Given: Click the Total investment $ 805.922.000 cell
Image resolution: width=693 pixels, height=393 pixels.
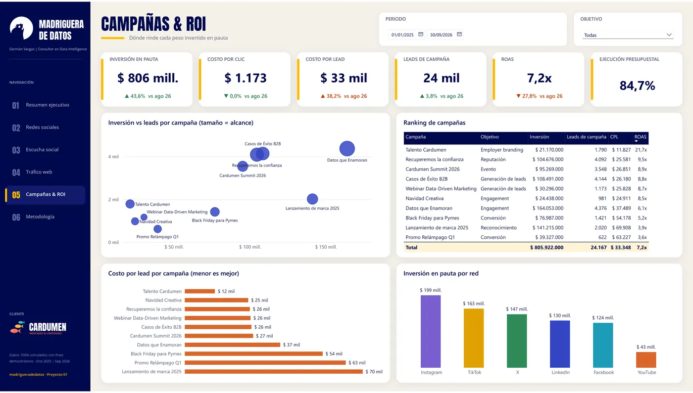Looking at the screenshot, I should (546, 247).
